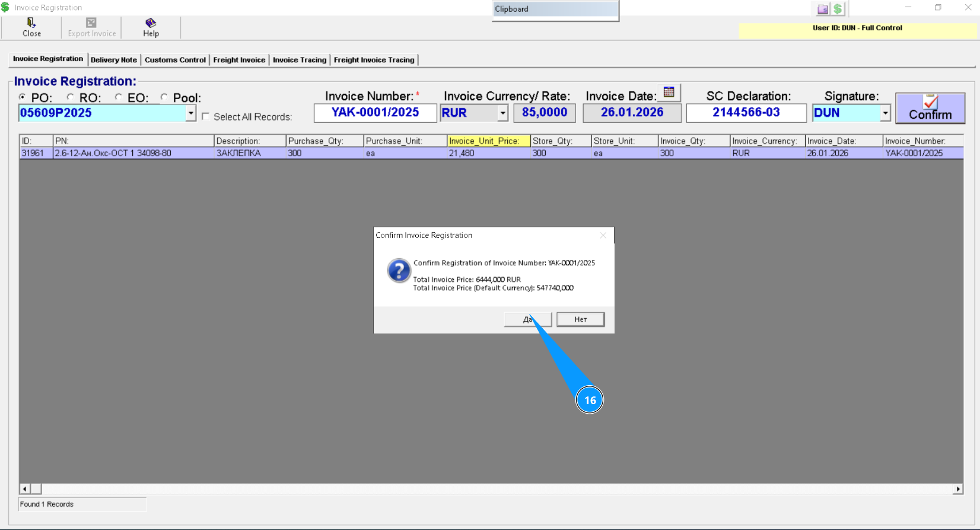The image size is (980, 530).
Task: Select the PO radio button
Action: pyautogui.click(x=22, y=97)
